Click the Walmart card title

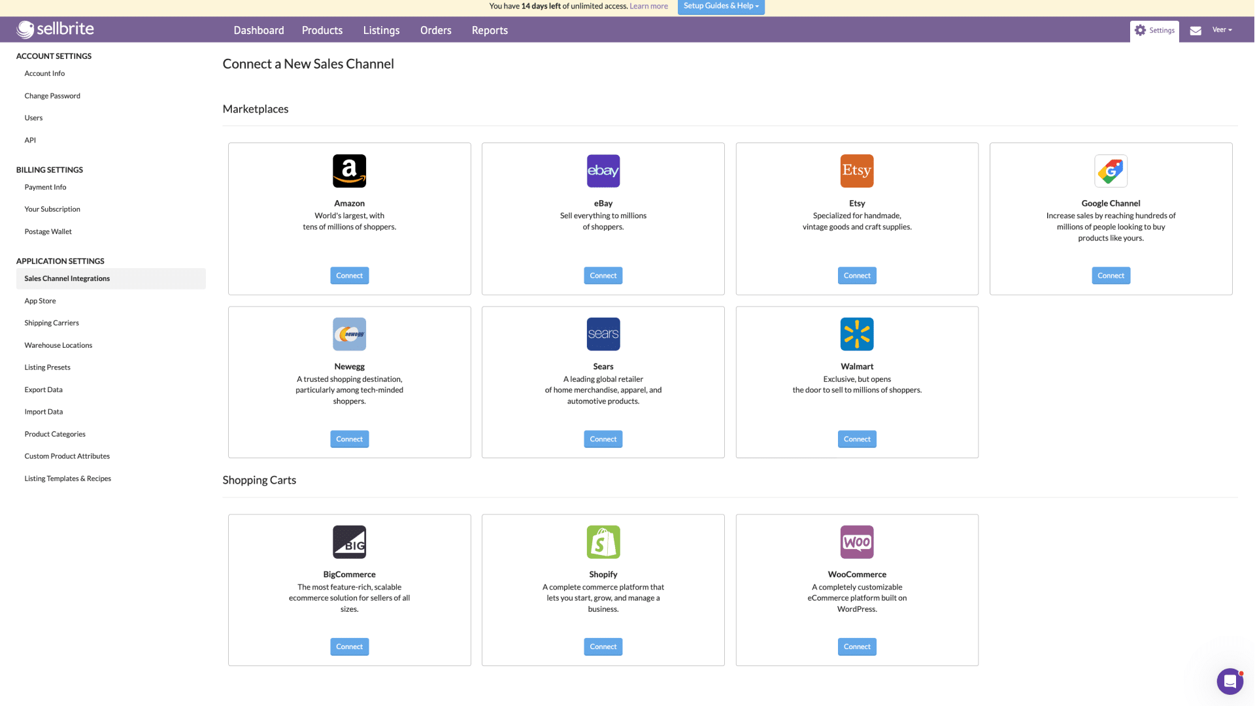(x=857, y=367)
